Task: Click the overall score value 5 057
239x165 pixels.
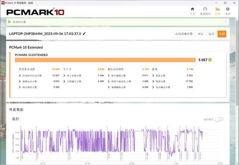Action: coord(203,60)
